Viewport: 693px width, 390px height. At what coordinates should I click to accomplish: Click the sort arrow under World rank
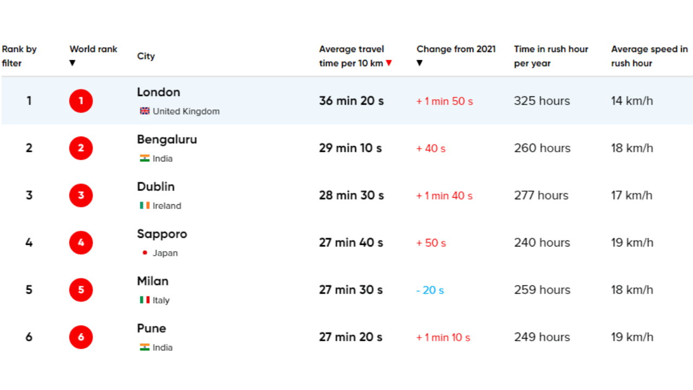73,63
